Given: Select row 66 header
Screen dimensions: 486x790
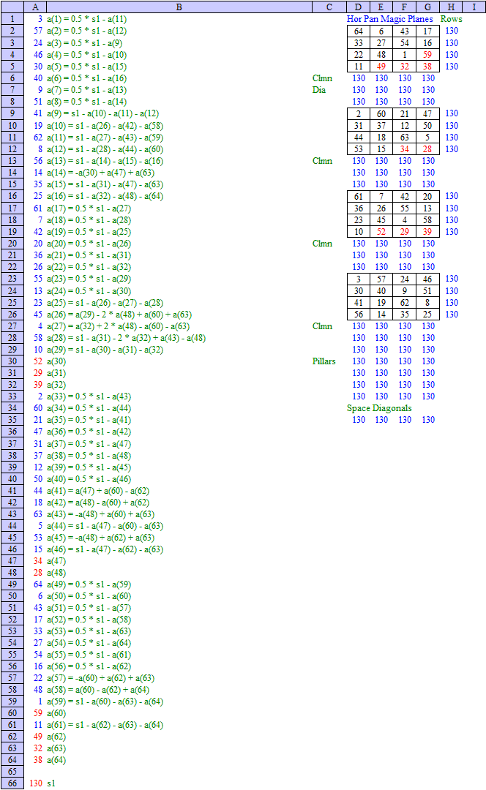Looking at the screenshot, I should click(12, 783).
